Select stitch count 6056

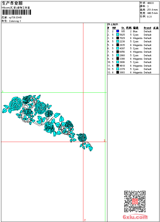(x=122, y=52)
